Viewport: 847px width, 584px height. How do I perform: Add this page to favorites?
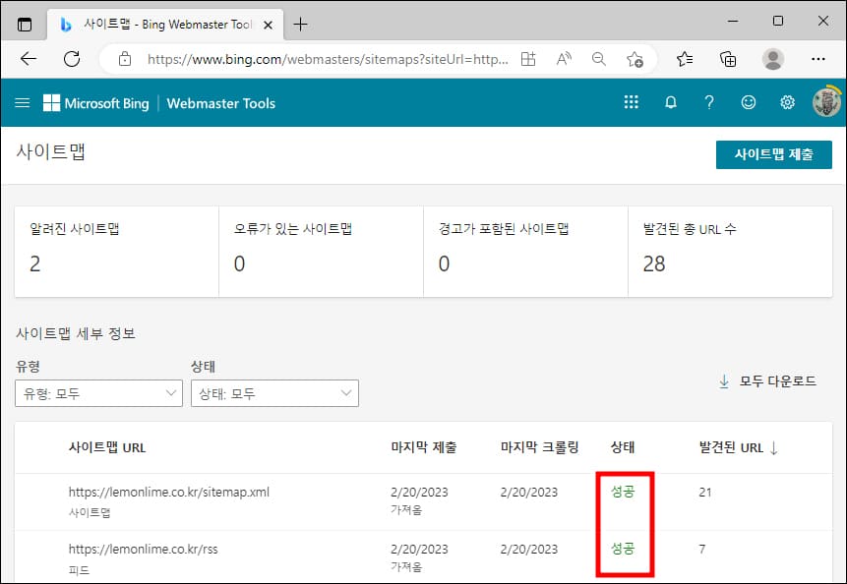click(635, 59)
